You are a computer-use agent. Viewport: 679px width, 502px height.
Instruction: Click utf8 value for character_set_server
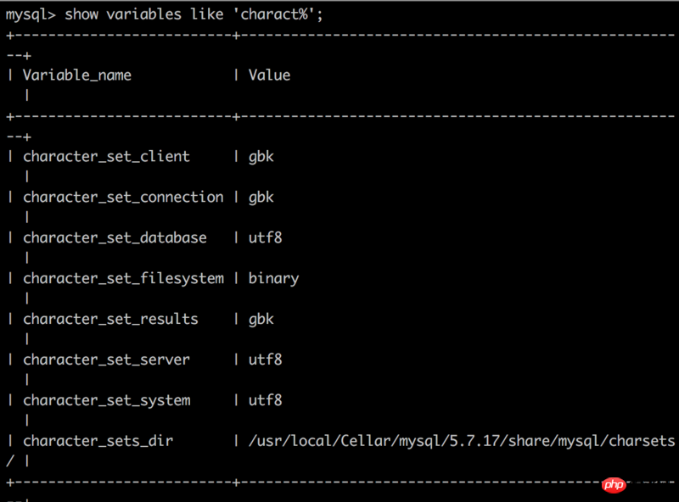(x=265, y=360)
